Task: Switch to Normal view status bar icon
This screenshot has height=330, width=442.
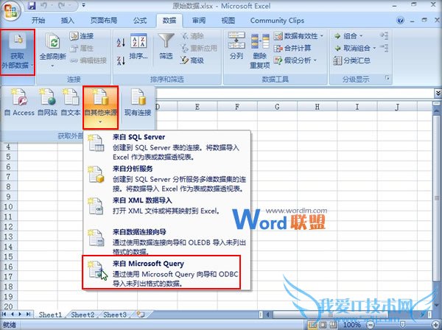Action: coord(312,325)
